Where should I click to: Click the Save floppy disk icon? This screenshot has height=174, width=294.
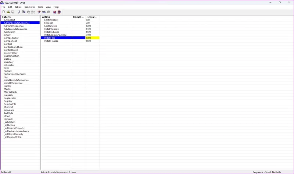(x=13, y=12)
